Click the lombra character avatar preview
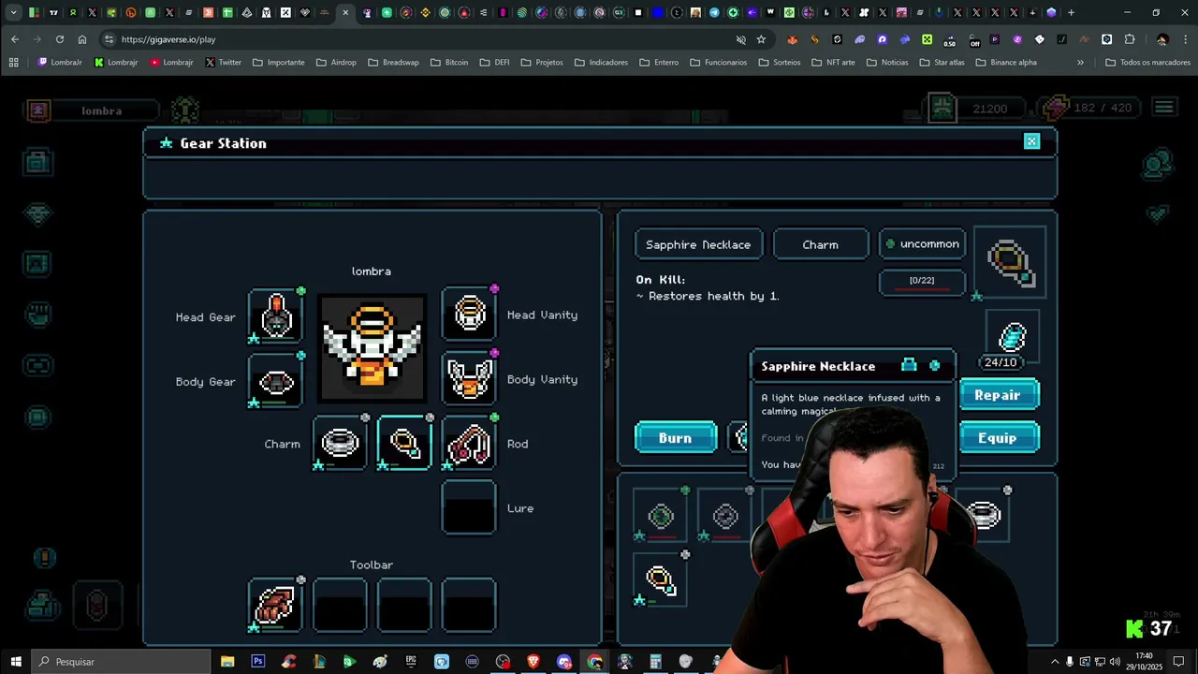1198x674 pixels. pyautogui.click(x=373, y=347)
